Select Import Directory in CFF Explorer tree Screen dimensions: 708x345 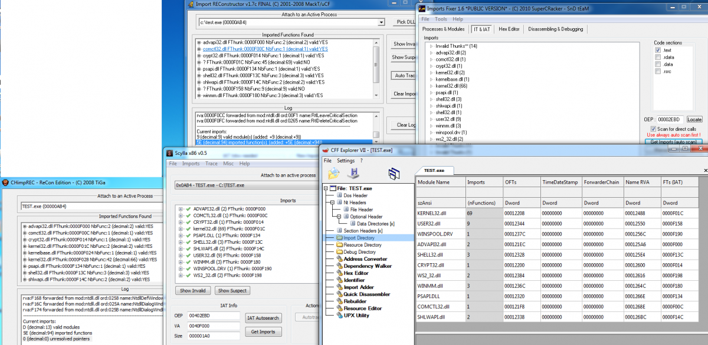tap(359, 238)
